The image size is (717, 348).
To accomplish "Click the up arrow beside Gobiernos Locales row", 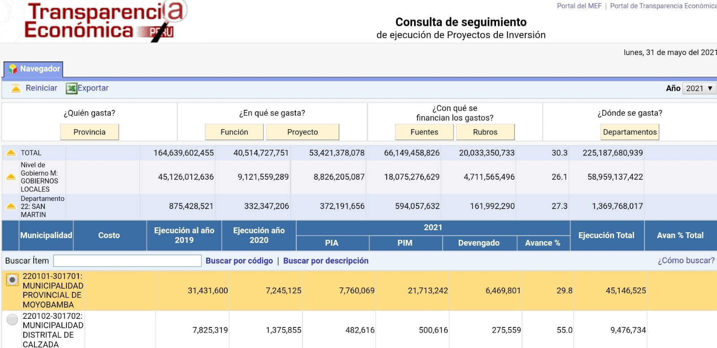I will [x=11, y=177].
